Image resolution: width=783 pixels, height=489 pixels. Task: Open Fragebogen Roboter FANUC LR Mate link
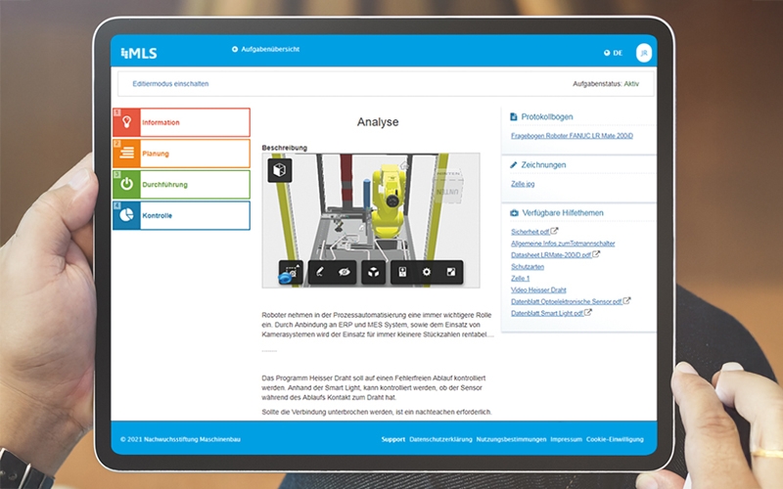[571, 136]
